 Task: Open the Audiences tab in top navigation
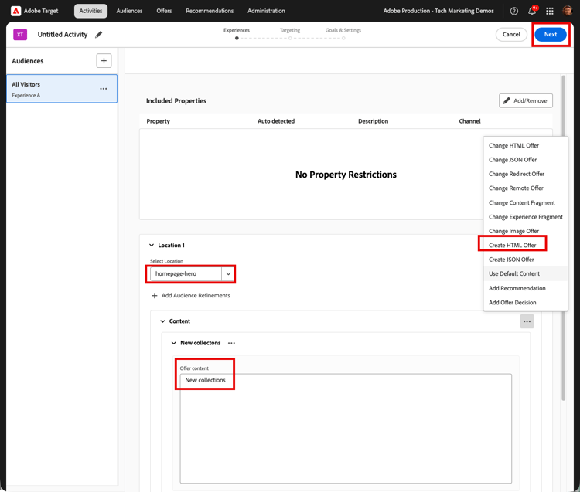[129, 11]
